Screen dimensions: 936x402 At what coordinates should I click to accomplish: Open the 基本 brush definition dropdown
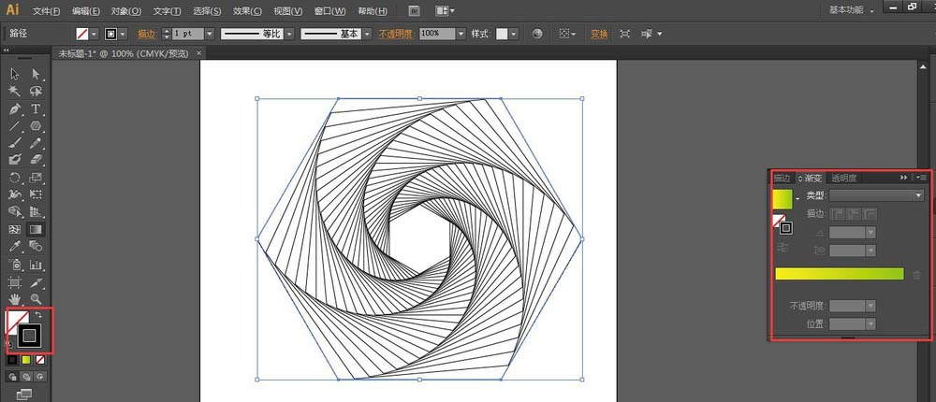click(367, 34)
